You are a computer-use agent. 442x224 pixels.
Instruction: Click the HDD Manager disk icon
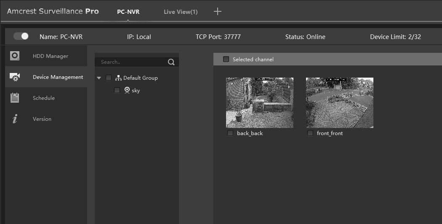pos(15,56)
